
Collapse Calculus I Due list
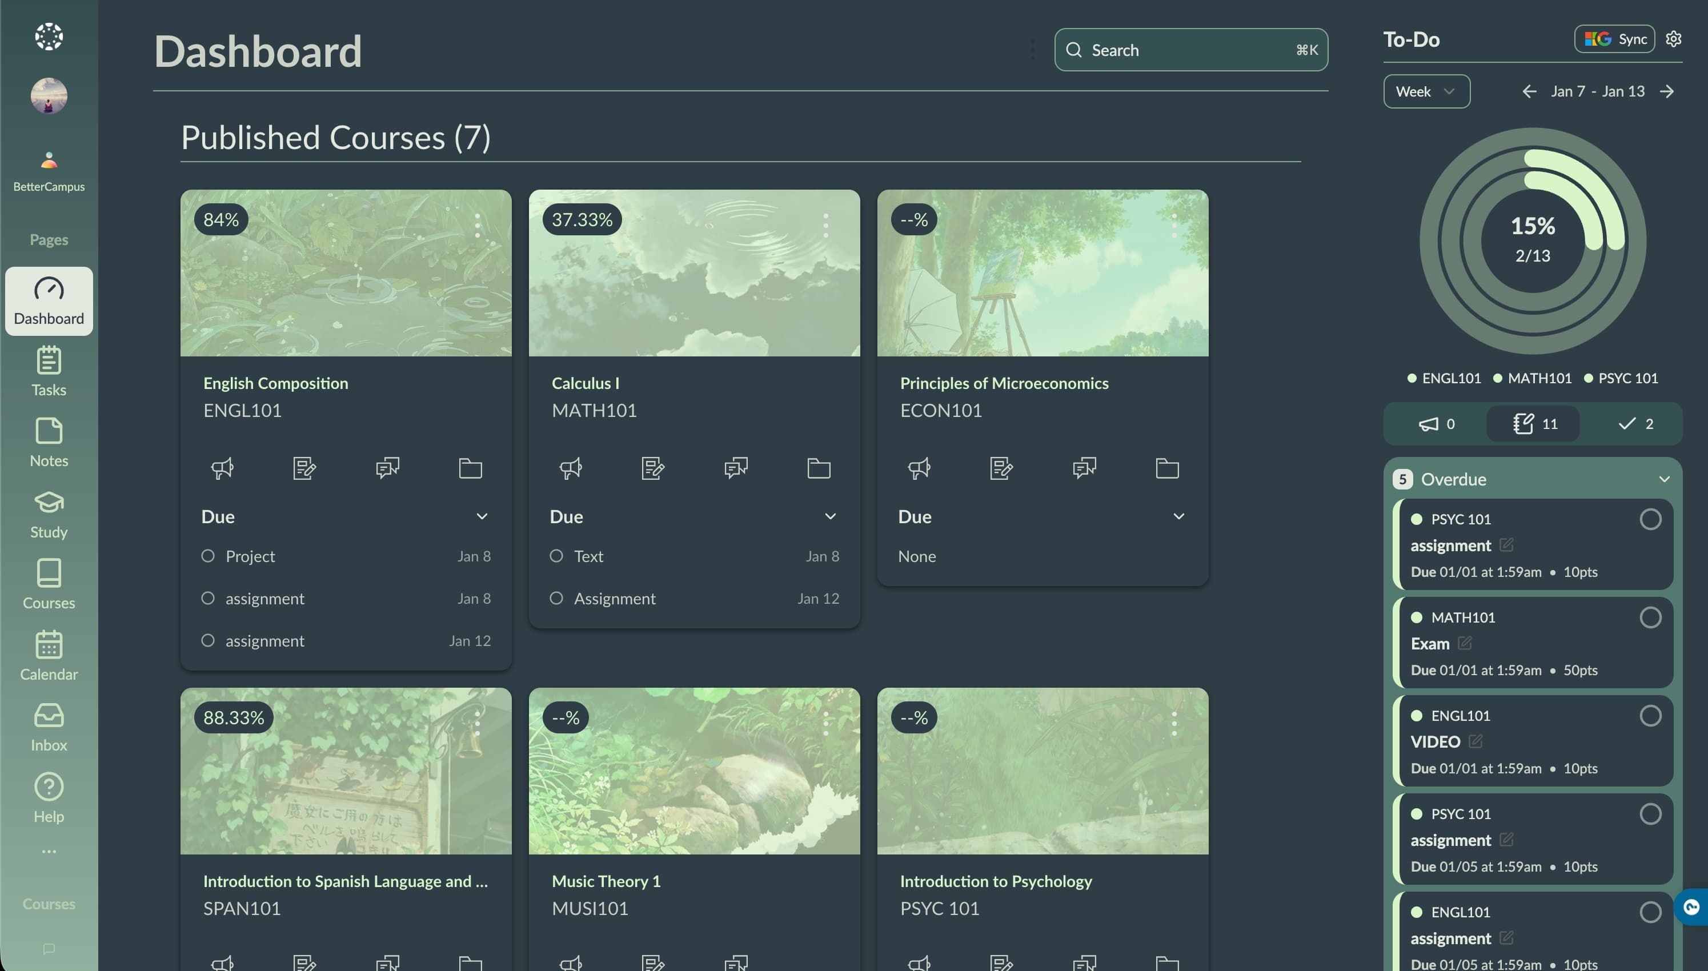point(829,516)
